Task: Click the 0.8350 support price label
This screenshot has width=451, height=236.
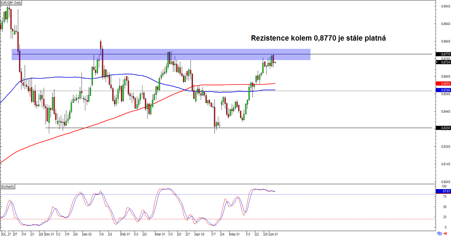Action: [443, 128]
